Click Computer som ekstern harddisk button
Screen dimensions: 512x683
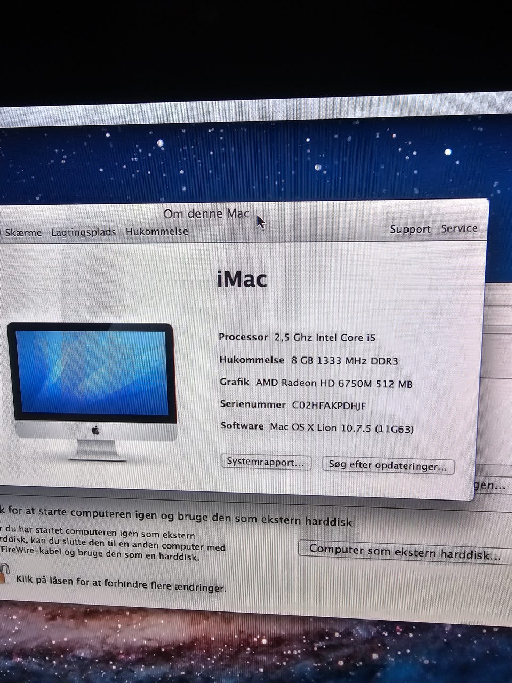point(405,552)
